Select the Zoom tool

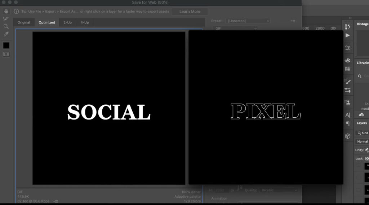coord(6,26)
